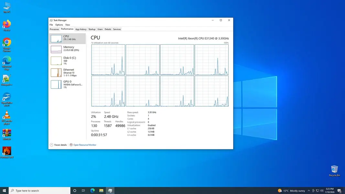Minimize the Task Manager window

tap(212, 20)
